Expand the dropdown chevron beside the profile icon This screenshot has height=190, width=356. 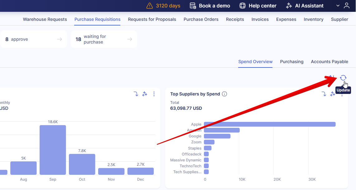[338, 6]
